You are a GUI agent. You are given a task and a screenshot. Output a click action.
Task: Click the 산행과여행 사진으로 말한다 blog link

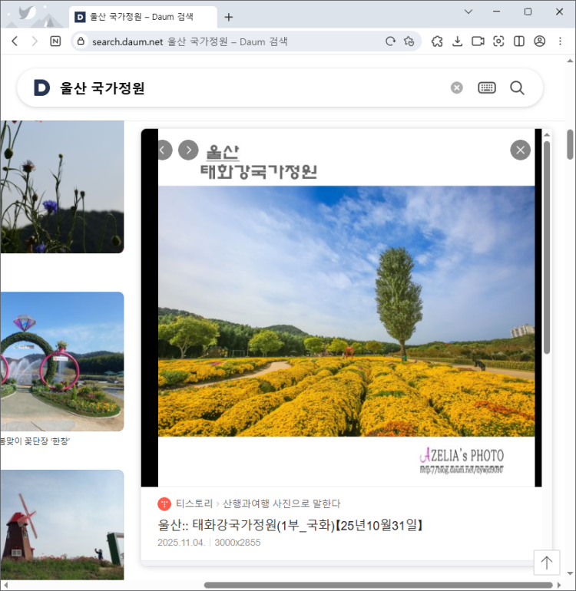point(281,504)
